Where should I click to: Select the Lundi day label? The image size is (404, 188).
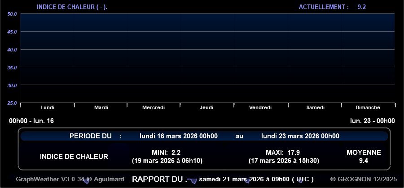(47, 107)
